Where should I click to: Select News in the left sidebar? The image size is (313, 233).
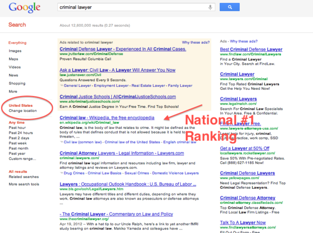pos(13,75)
